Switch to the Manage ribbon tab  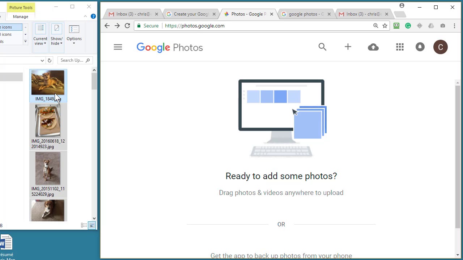point(20,16)
